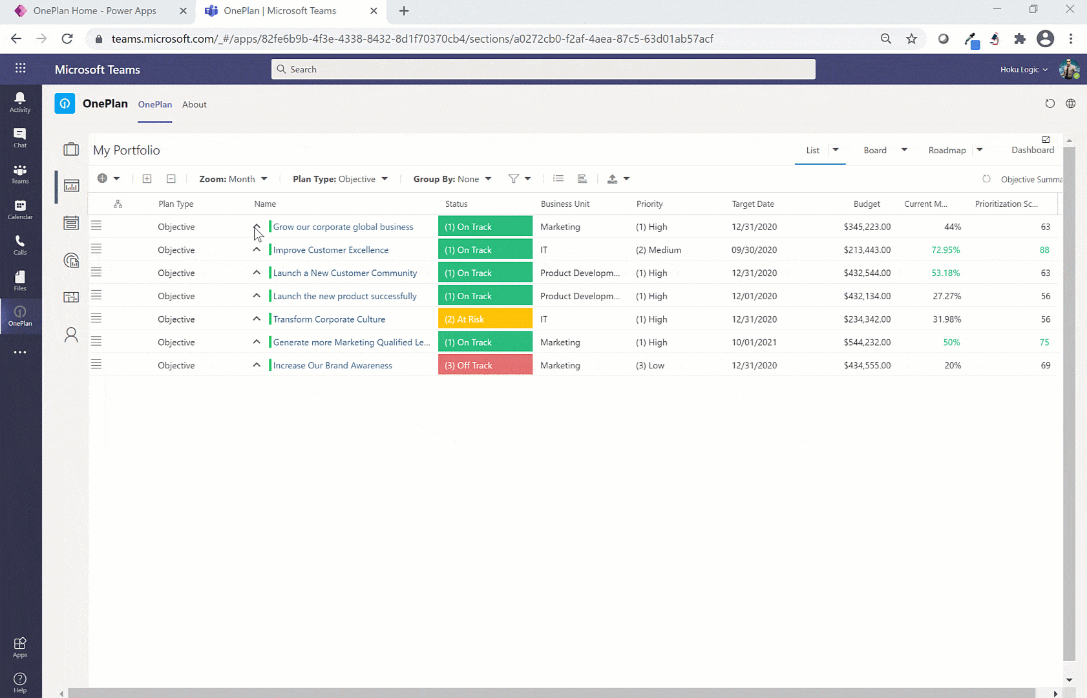Open the About tab
Image resolution: width=1087 pixels, height=698 pixels.
click(195, 105)
